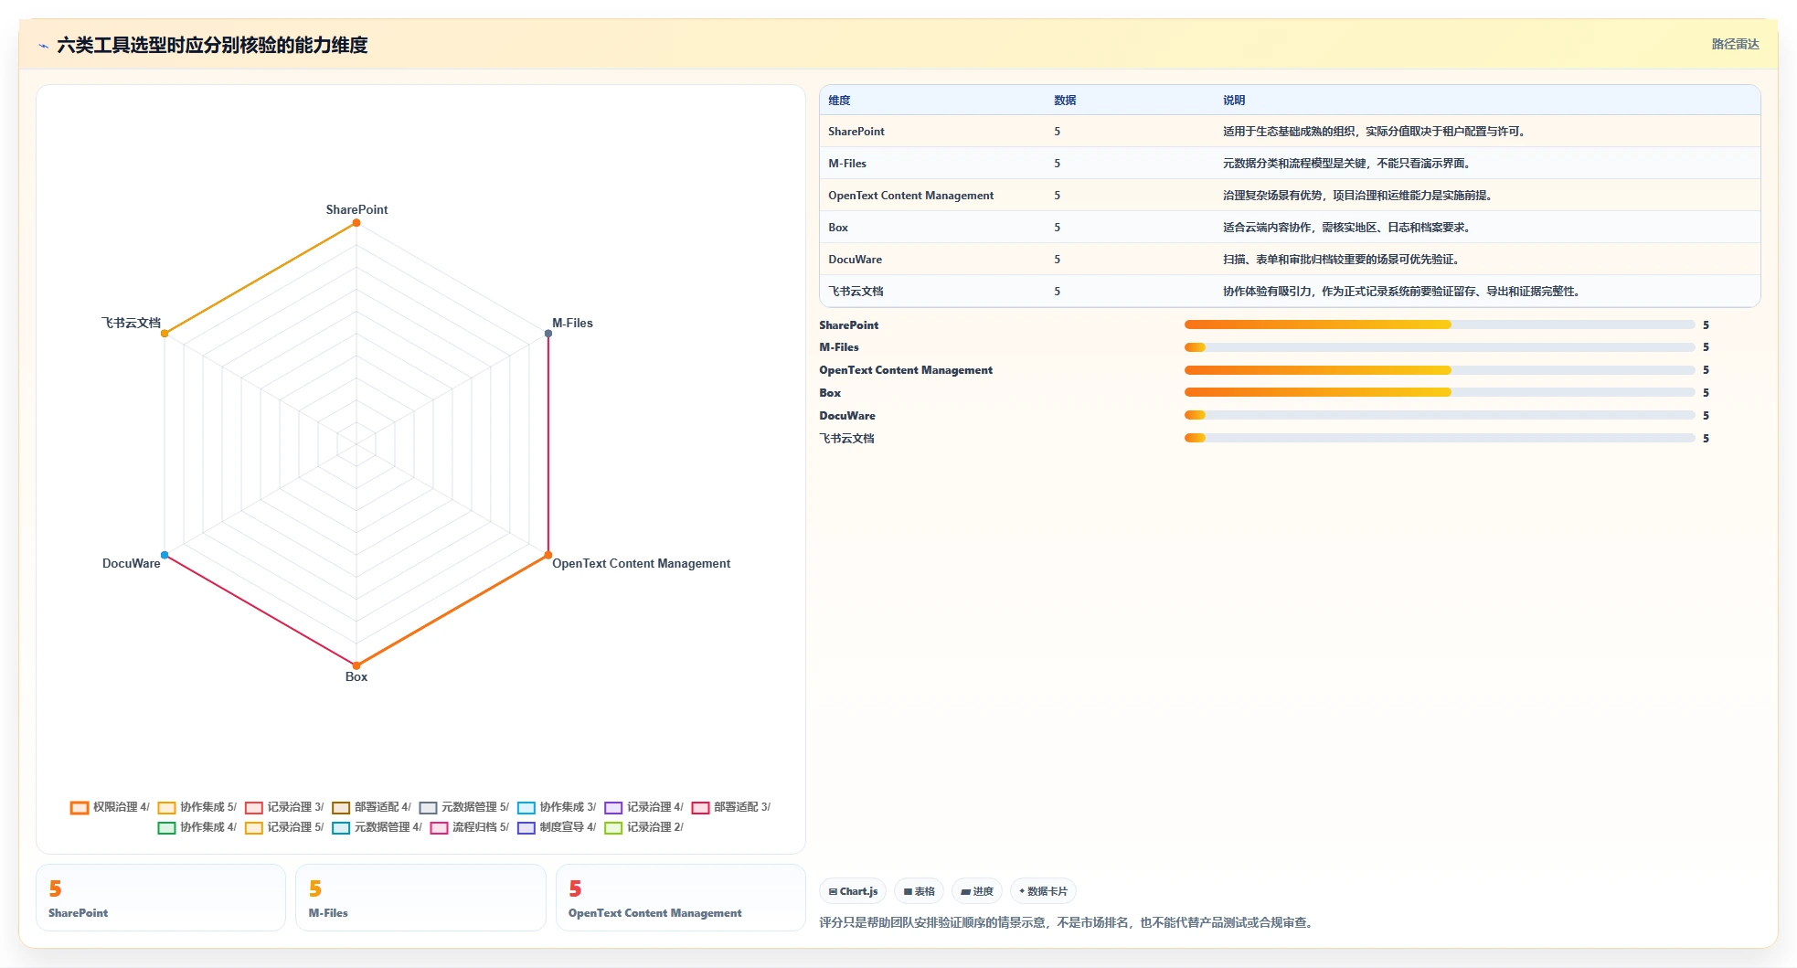Click the 进度 tag chip
Screen dimensions: 1797x968
pyautogui.click(x=977, y=891)
